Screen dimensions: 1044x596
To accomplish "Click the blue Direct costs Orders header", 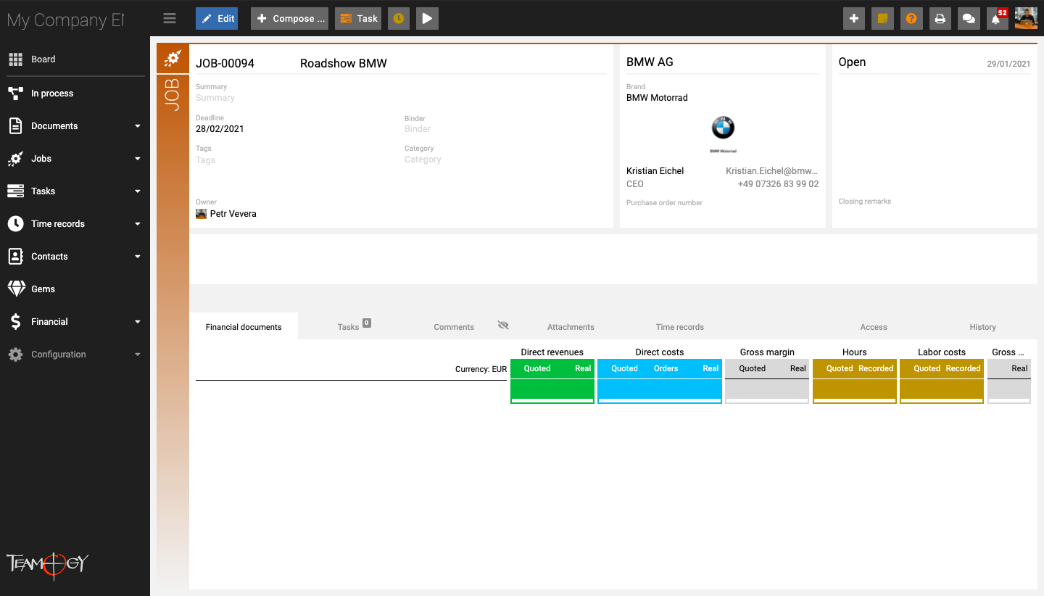I will point(666,368).
